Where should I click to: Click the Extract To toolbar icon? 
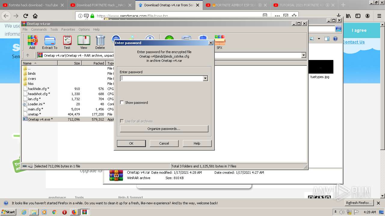[50, 42]
